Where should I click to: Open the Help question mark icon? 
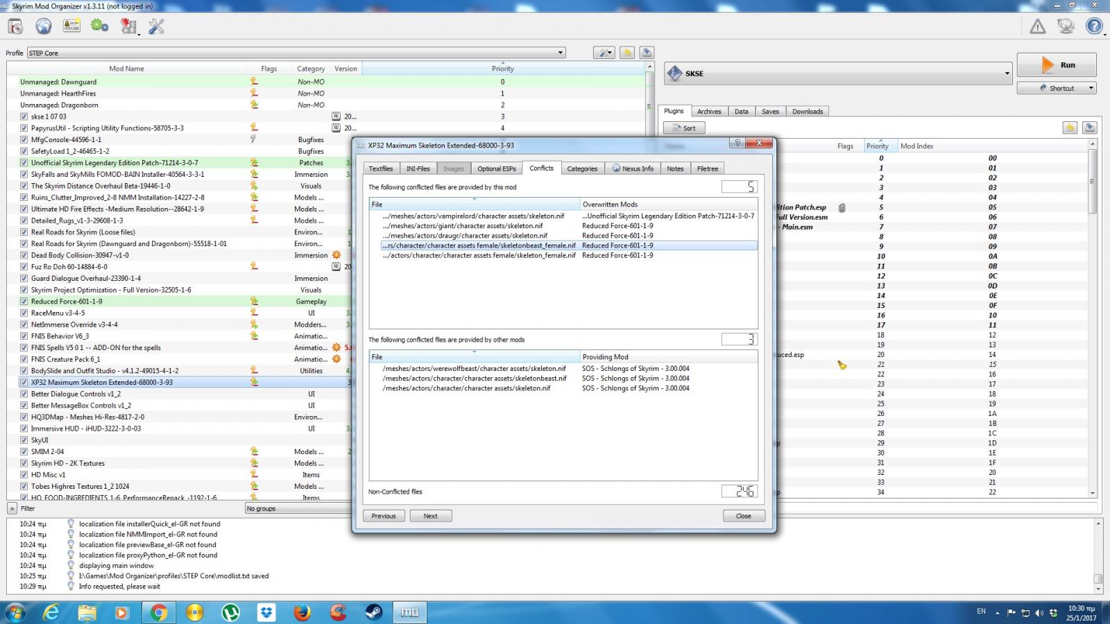click(1094, 26)
